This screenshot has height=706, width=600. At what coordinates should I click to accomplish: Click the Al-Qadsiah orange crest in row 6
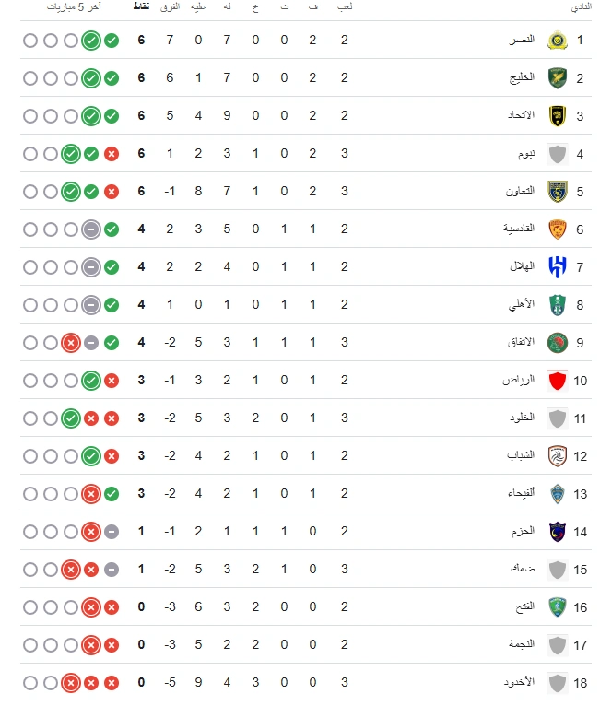click(x=558, y=229)
